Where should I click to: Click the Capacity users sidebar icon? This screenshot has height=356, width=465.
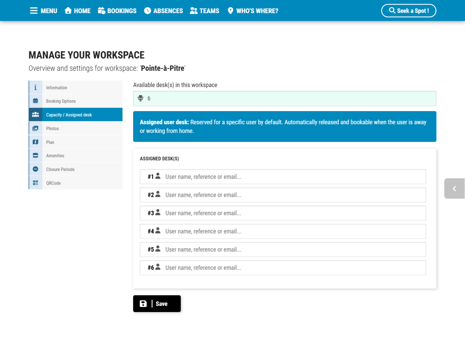point(35,115)
